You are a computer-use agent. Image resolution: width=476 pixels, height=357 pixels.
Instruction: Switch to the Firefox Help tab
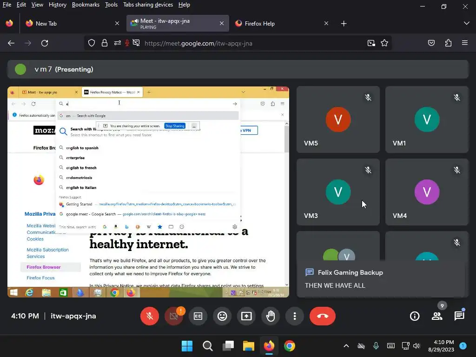pos(282,23)
